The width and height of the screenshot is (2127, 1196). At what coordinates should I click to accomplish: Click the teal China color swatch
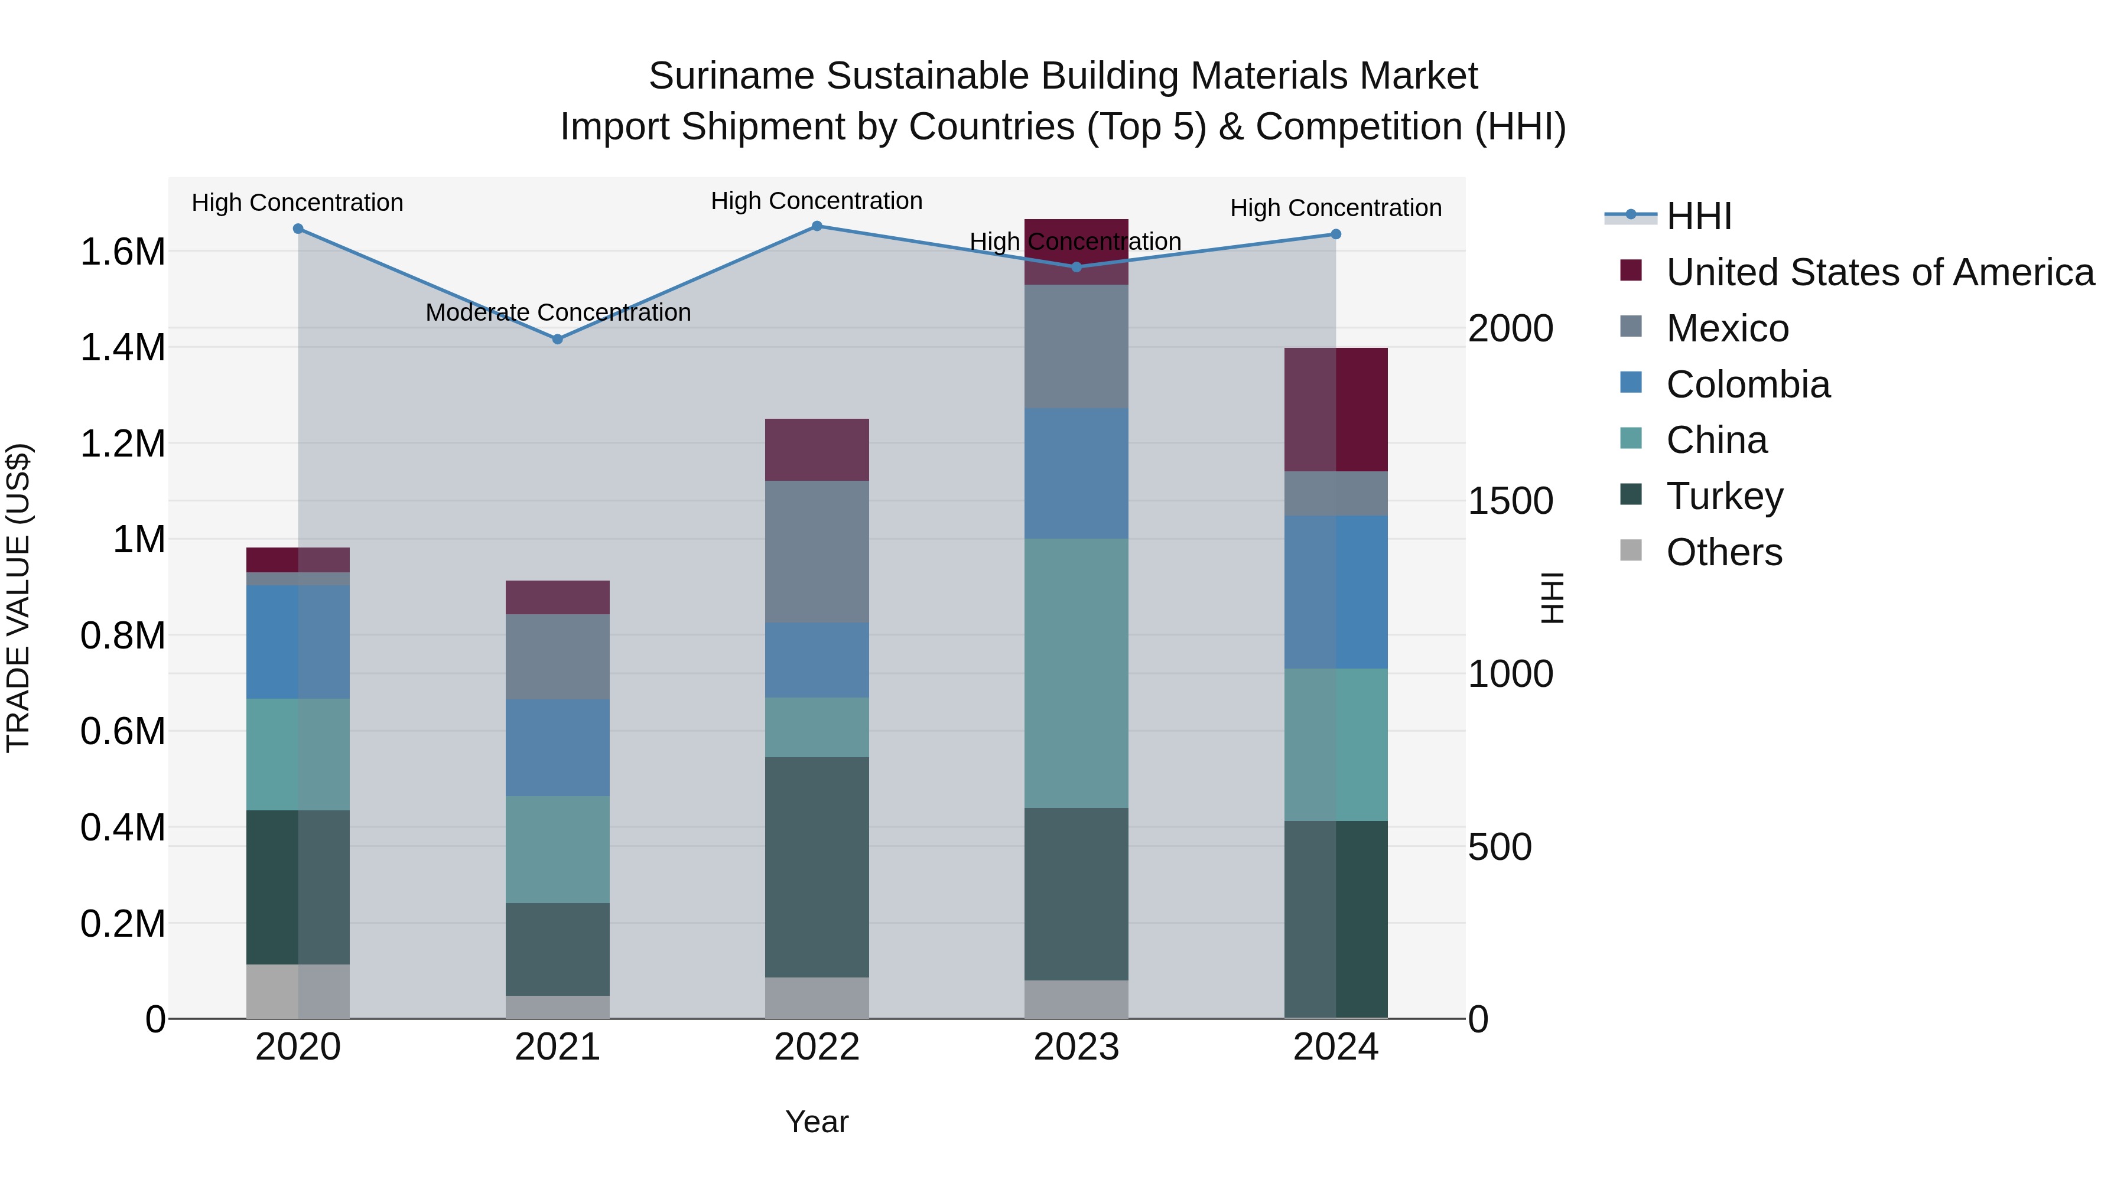1631,438
